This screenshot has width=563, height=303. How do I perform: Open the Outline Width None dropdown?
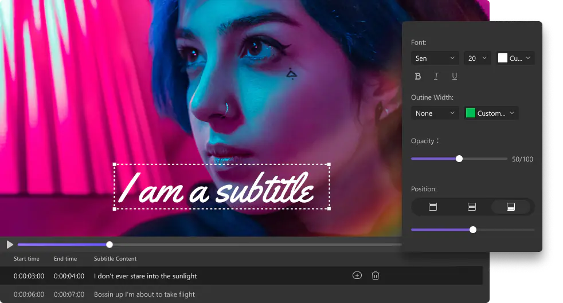coord(435,113)
